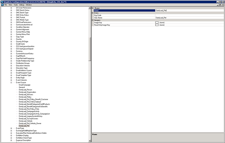Image resolution: width=225 pixels, height=143 pixels.
Task: Select DataLoad_Pet in the tree
Action: 24,126
